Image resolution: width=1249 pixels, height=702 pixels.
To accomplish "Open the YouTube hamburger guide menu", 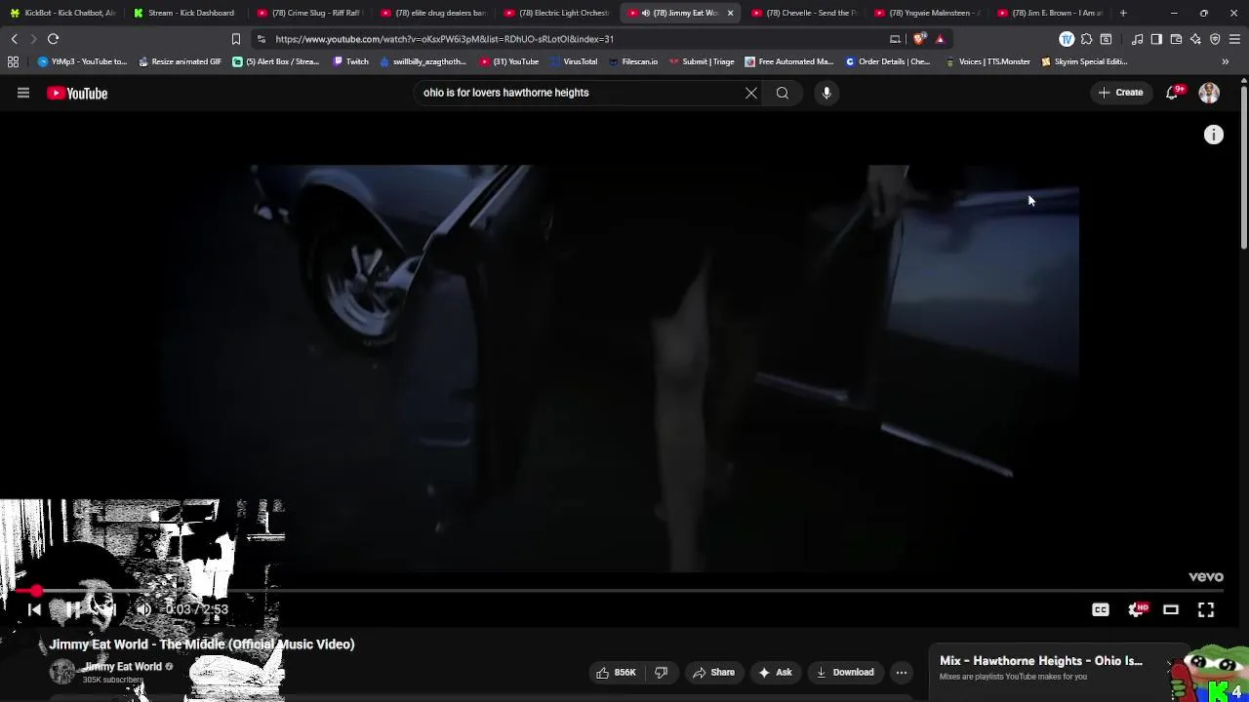I will click(x=23, y=93).
